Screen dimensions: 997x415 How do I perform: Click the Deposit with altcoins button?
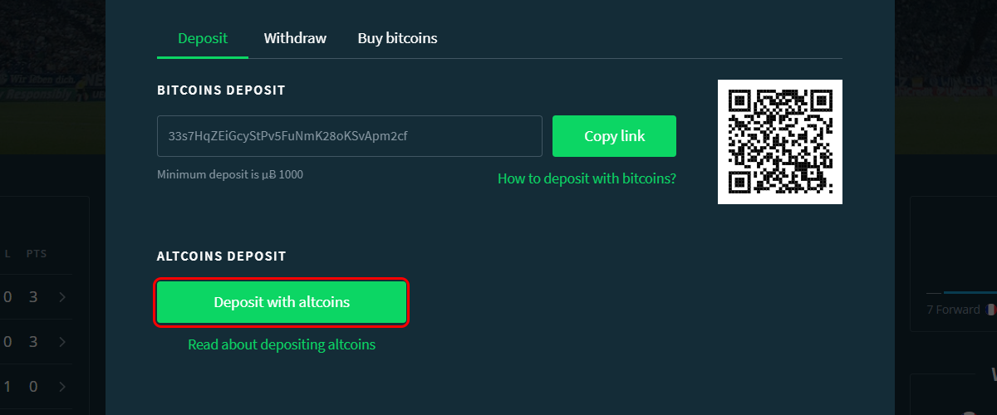[282, 302]
